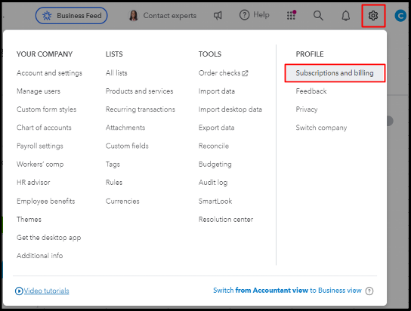Select Order checks
The height and width of the screenshot is (311, 411).
tap(219, 72)
